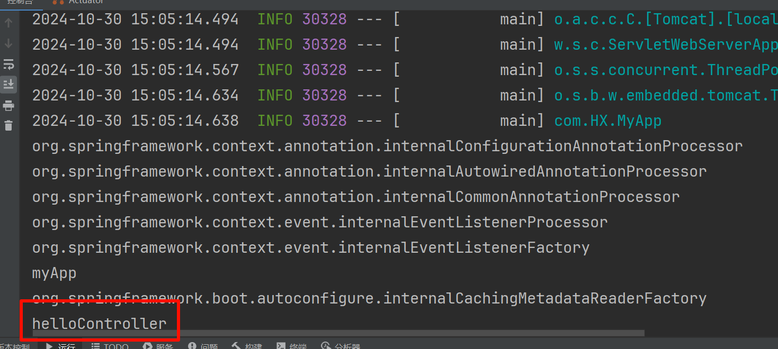Open the 构建 (Build) tool window
This screenshot has height=349, width=778.
(247, 346)
